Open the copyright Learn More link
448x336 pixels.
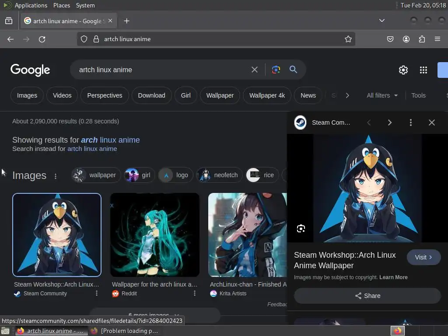(x=393, y=277)
